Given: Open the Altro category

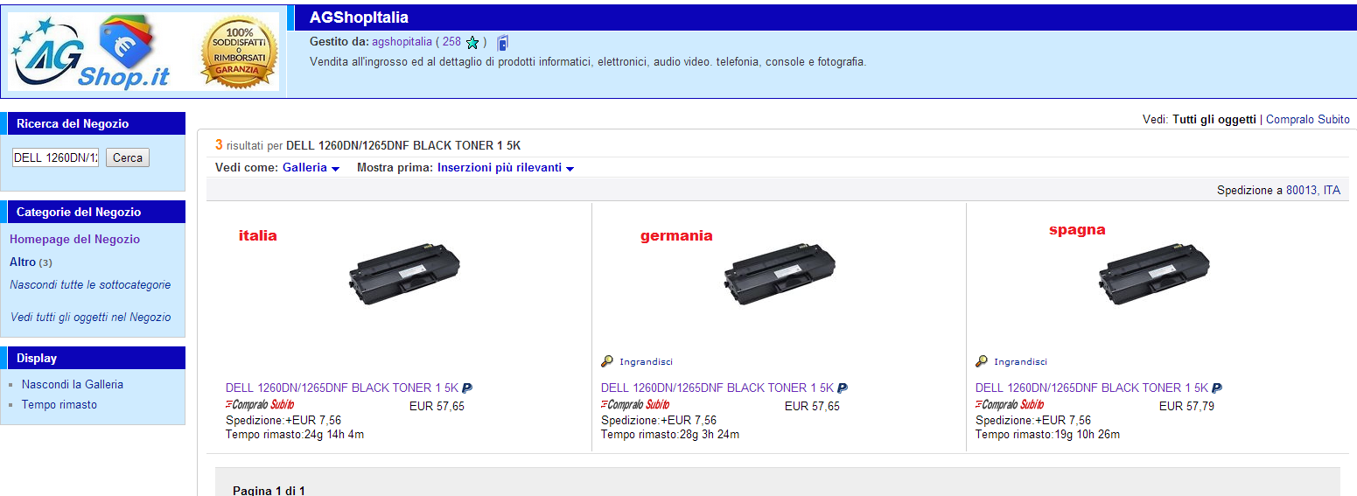Looking at the screenshot, I should pos(23,262).
